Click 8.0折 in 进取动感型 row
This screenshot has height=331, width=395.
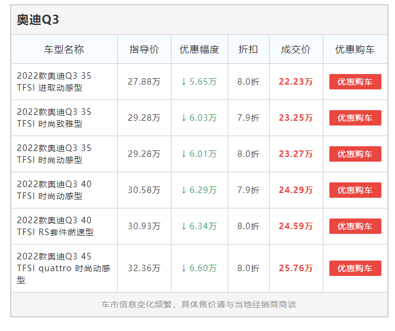[x=248, y=82]
